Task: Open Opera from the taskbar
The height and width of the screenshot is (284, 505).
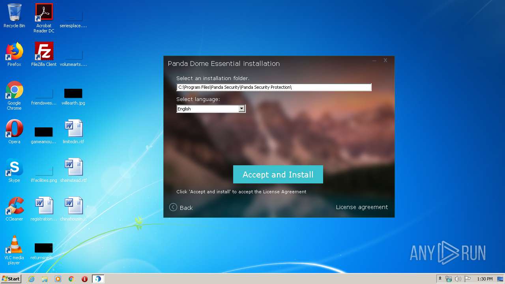Action: [x=84, y=279]
